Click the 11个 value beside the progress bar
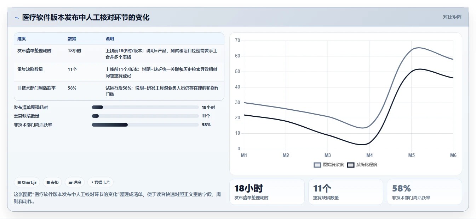 [206, 116]
